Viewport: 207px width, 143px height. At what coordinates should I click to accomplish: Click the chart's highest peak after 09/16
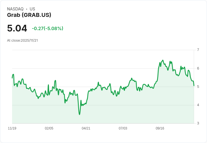click(163, 60)
